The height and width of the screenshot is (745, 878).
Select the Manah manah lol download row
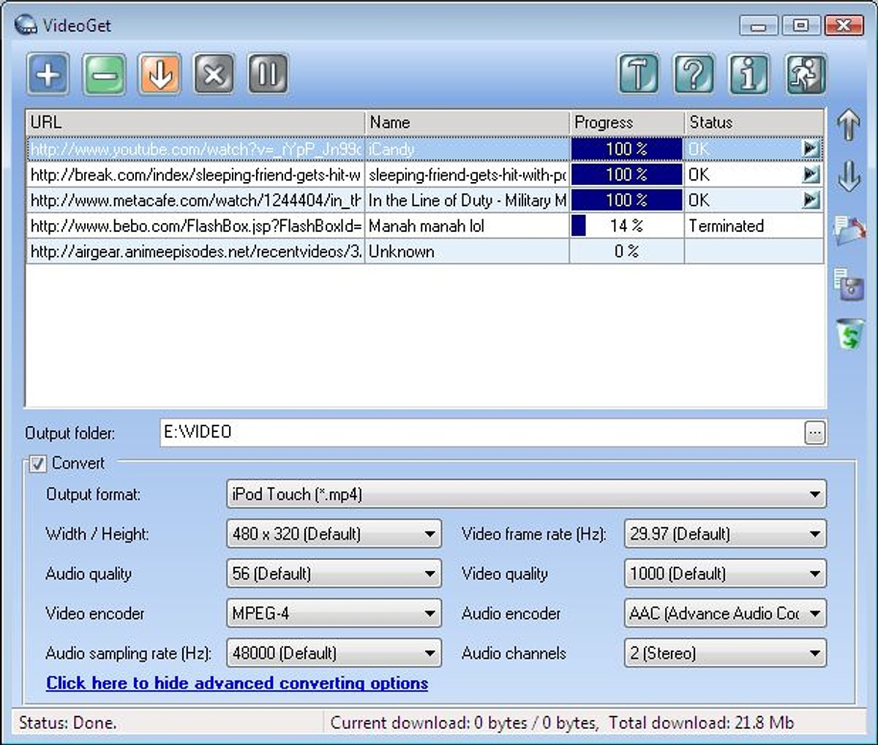click(x=439, y=226)
